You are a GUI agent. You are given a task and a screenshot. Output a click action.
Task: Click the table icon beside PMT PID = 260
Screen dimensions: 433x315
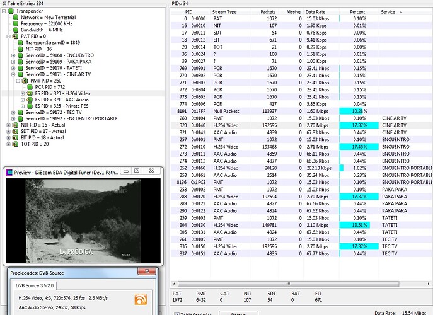coord(25,81)
